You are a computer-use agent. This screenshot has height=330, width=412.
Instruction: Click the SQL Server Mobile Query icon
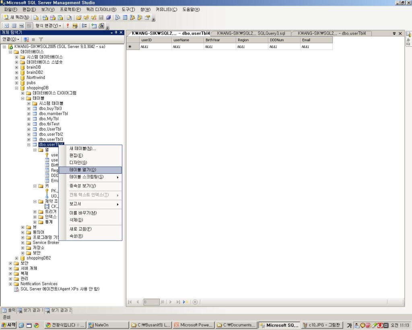69,18
